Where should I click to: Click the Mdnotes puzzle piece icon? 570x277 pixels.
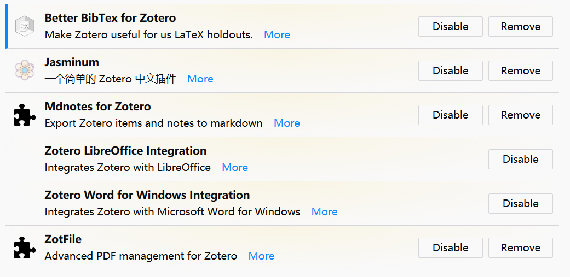click(24, 115)
